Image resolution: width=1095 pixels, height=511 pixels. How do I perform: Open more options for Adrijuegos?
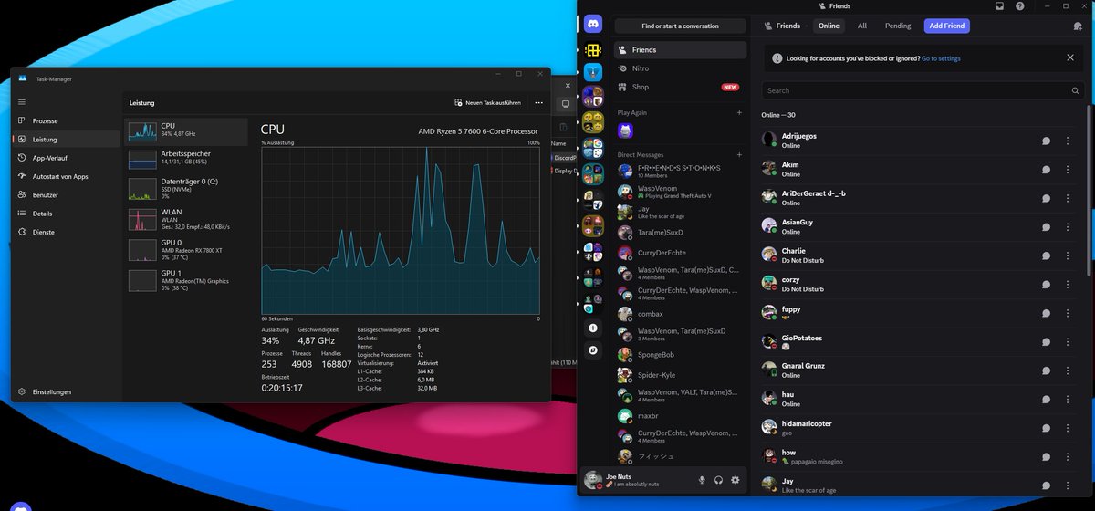(x=1068, y=141)
